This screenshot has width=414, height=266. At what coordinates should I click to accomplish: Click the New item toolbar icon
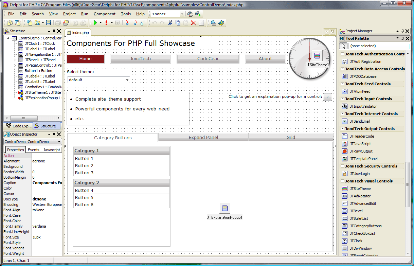30,23
